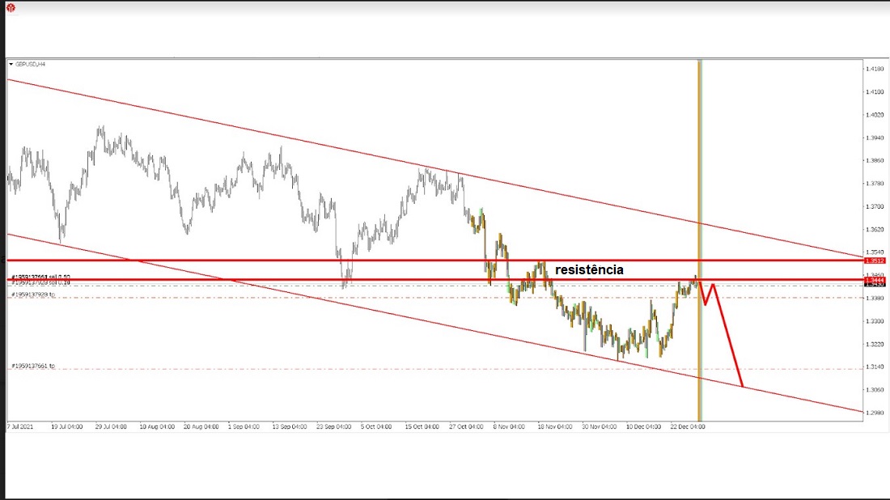The image size is (890, 500).
Task: Select the GBPUSD,H4 chart title
Action: pos(30,64)
